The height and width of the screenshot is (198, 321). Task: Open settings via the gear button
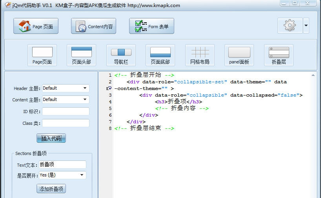pyautogui.click(x=290, y=25)
